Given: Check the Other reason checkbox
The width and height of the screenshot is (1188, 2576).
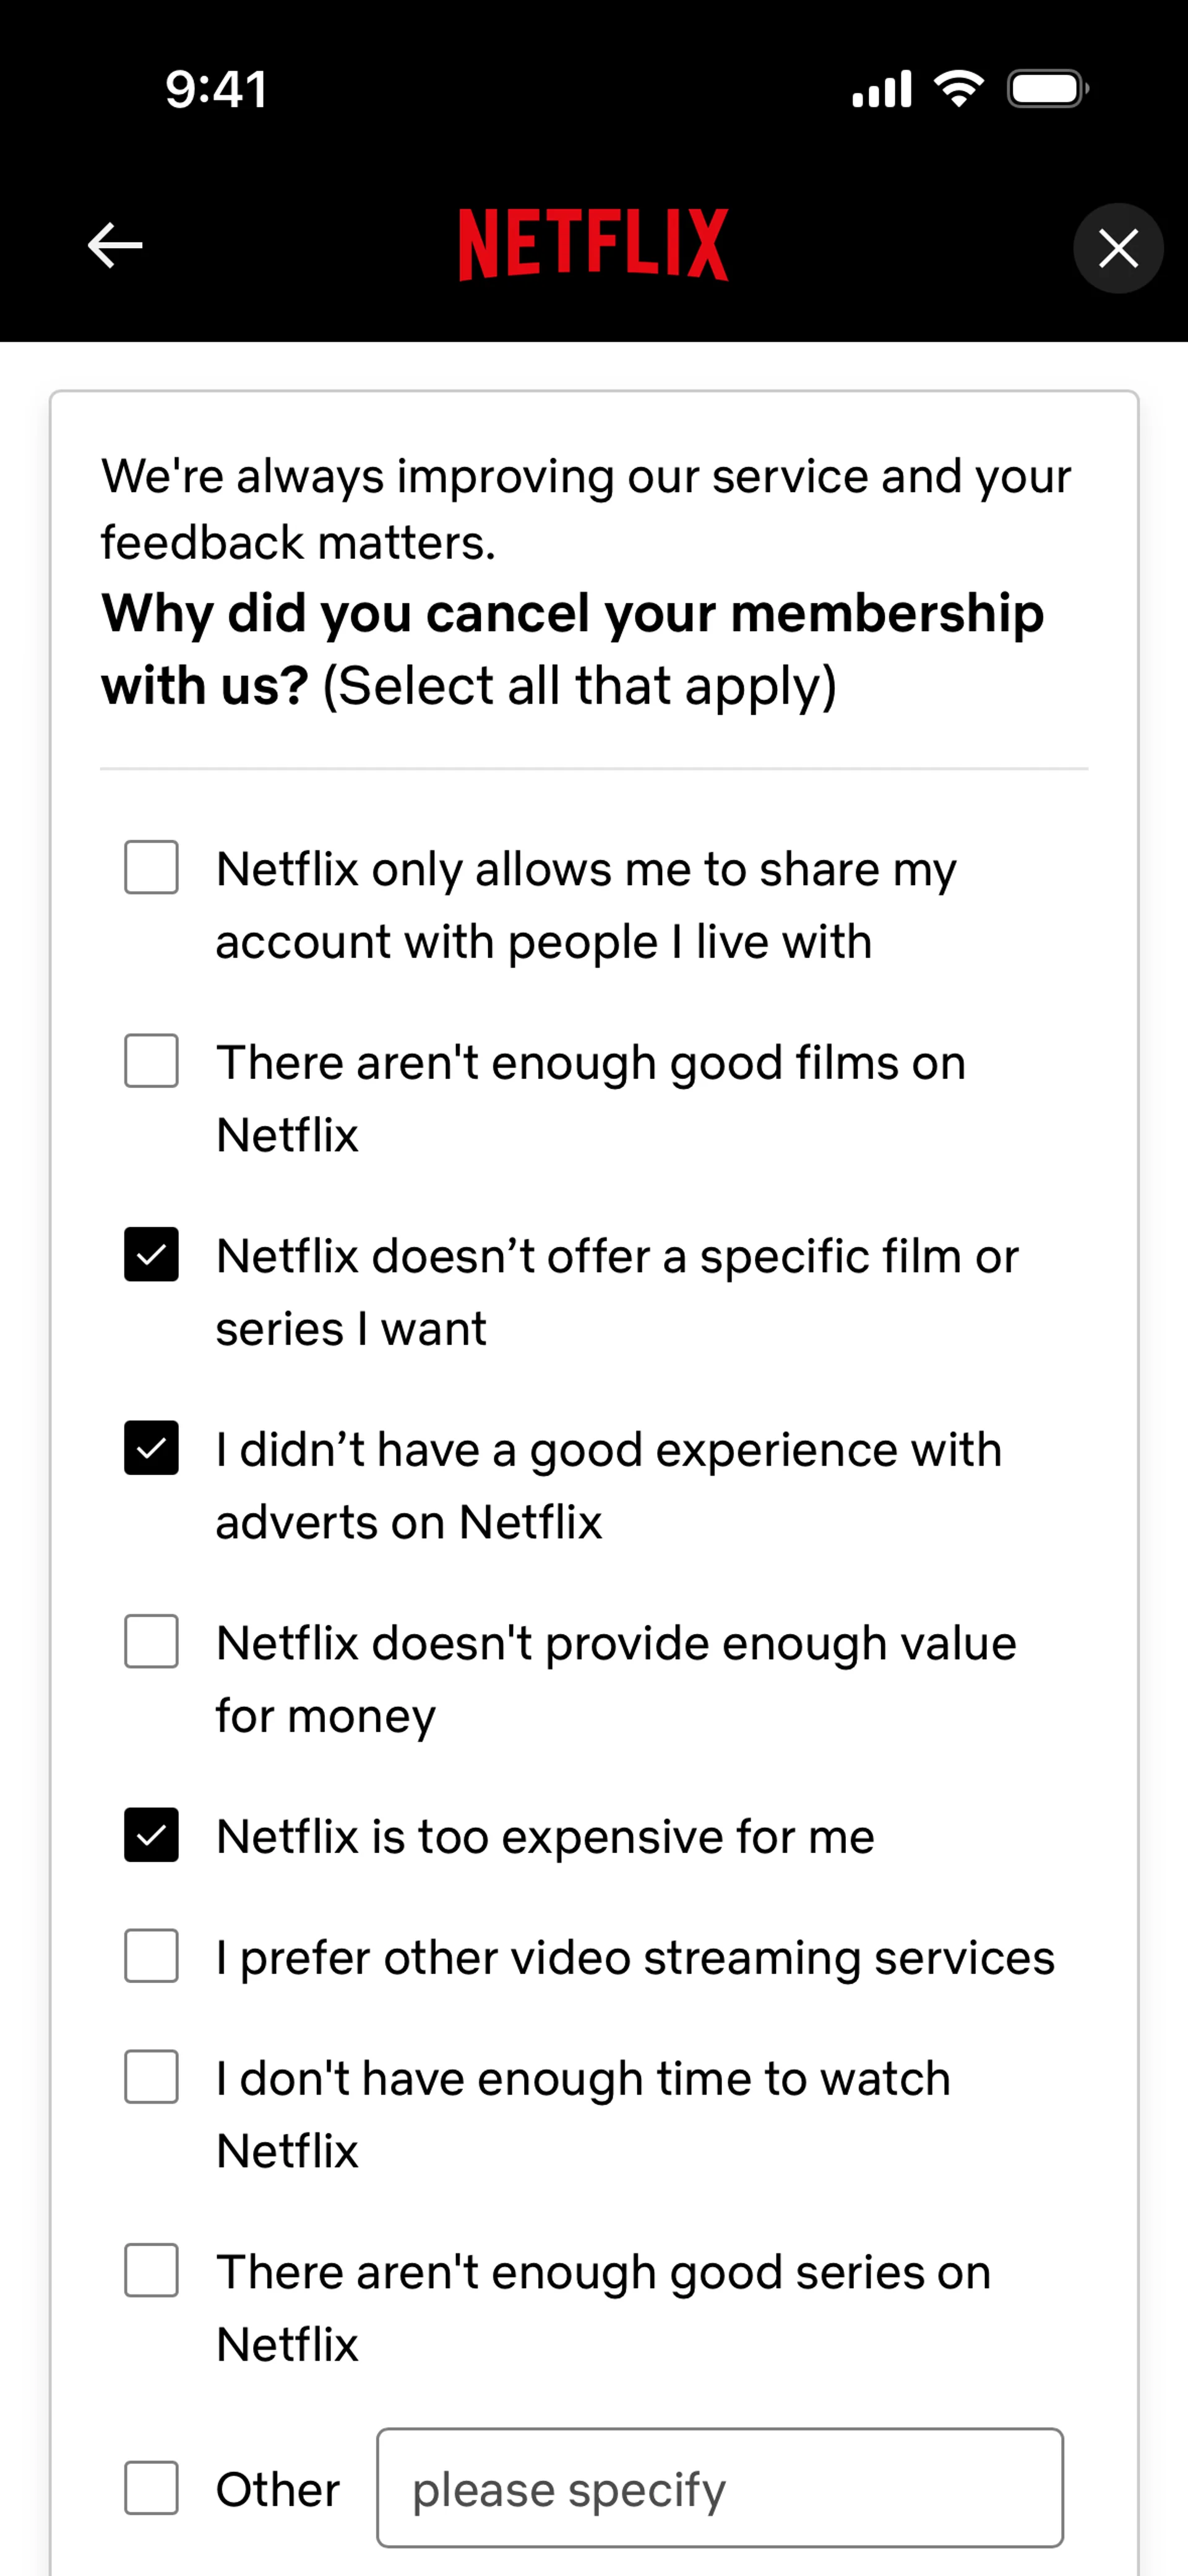Looking at the screenshot, I should coord(151,2488).
